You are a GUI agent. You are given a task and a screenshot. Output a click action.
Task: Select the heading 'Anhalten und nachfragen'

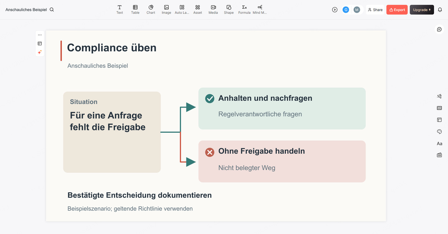(x=265, y=98)
